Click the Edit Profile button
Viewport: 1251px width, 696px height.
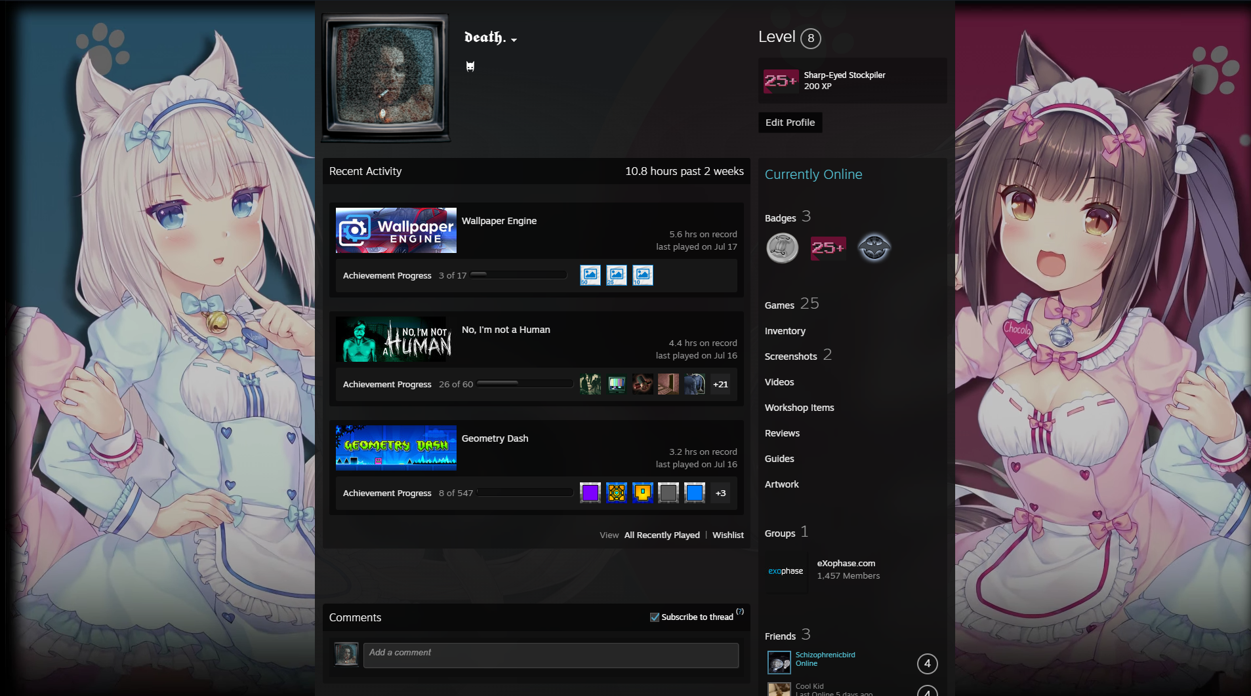click(790, 123)
